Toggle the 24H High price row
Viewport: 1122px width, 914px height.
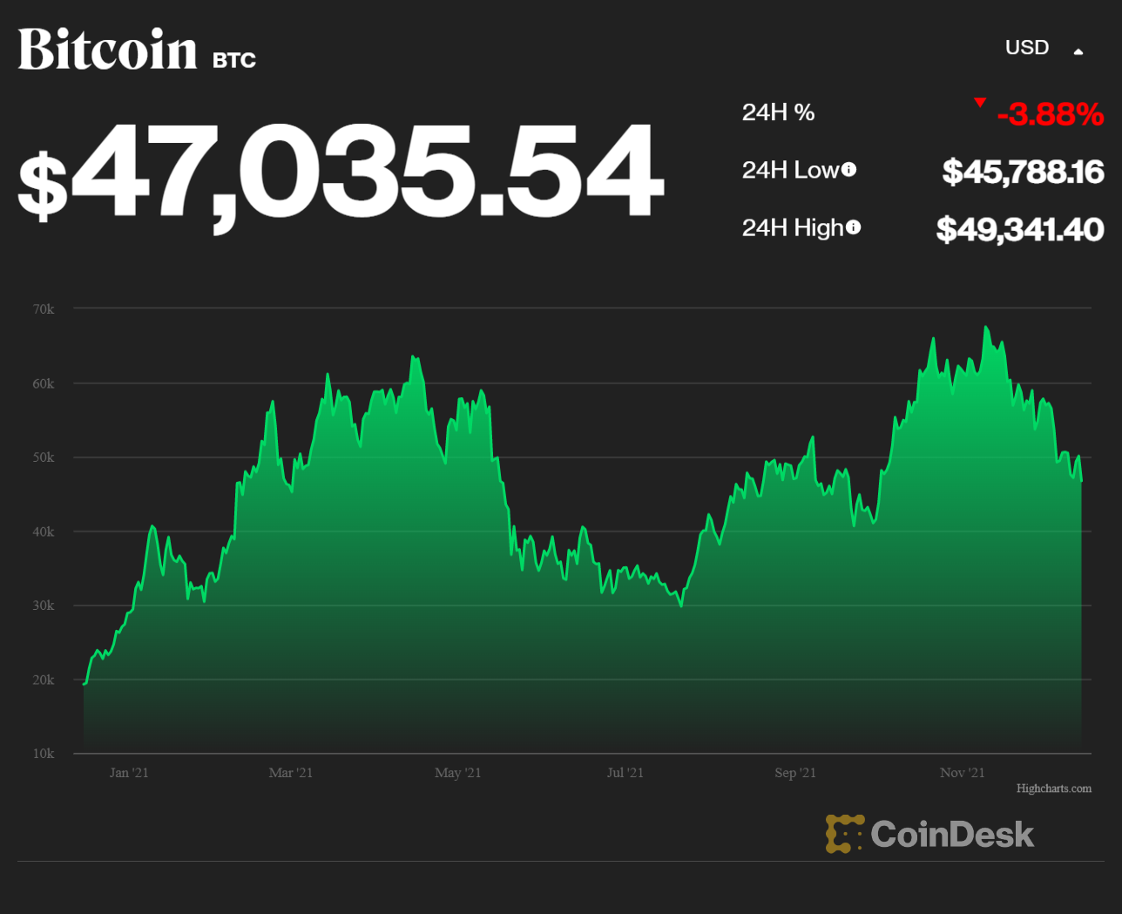[795, 227]
